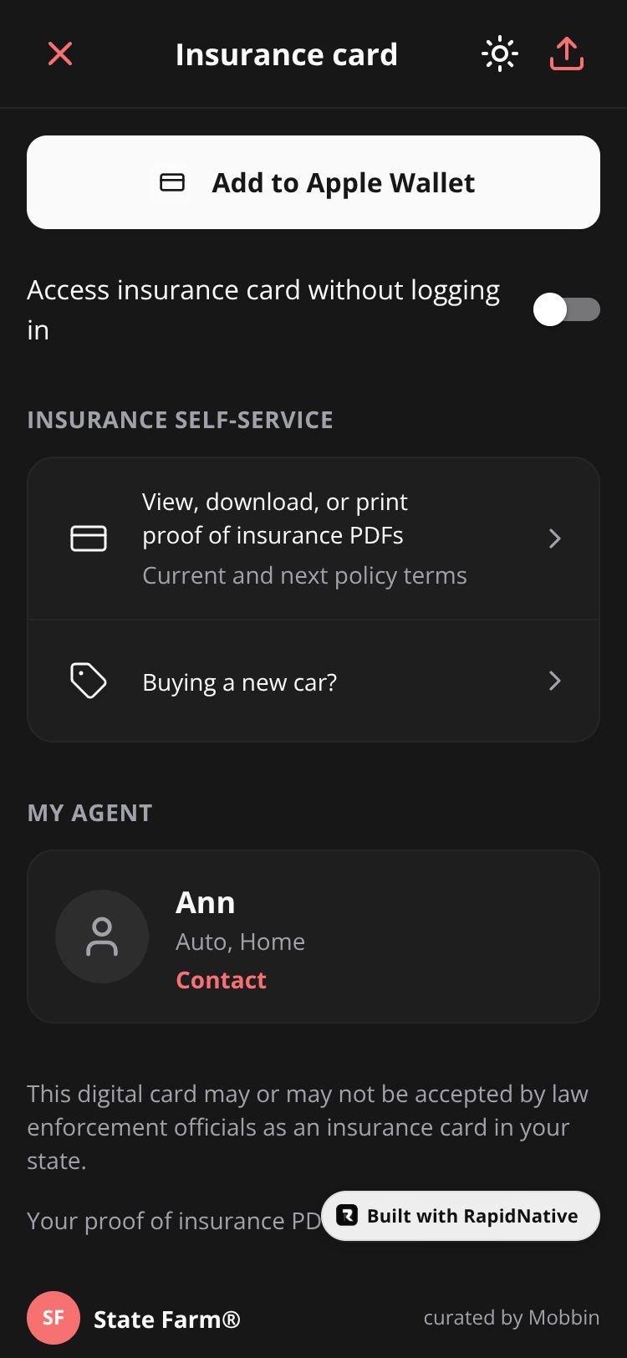Screen dimensions: 627x1358
Task: Open the Buying a new car? item
Action: coord(240,682)
